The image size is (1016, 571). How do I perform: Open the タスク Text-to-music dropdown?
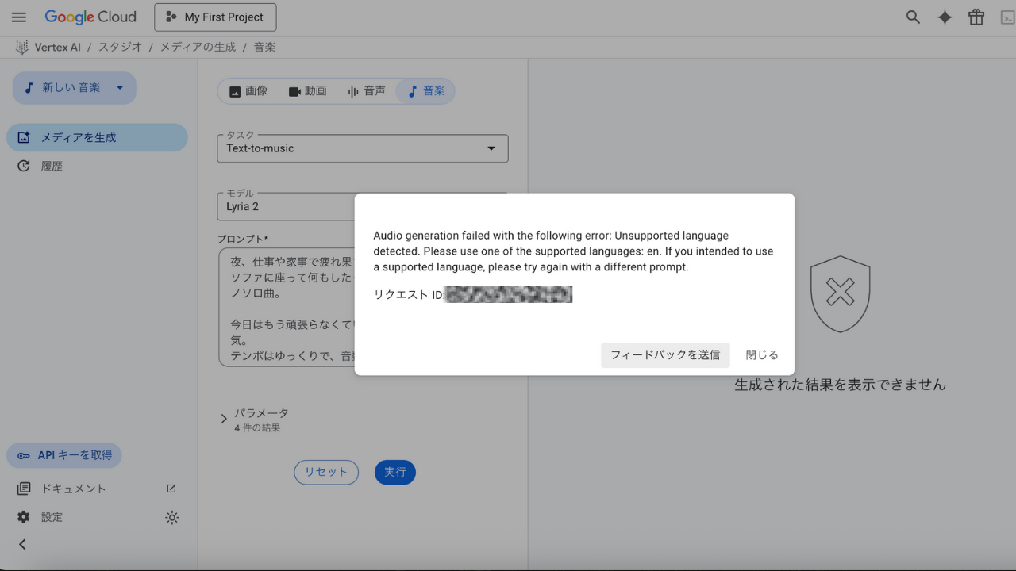pos(362,148)
